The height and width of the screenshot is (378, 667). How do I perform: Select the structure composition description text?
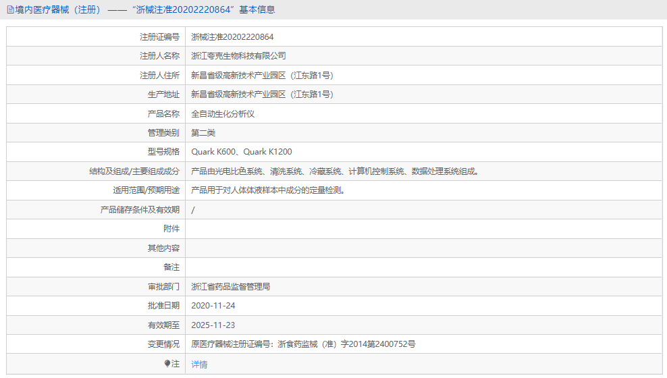(336, 171)
